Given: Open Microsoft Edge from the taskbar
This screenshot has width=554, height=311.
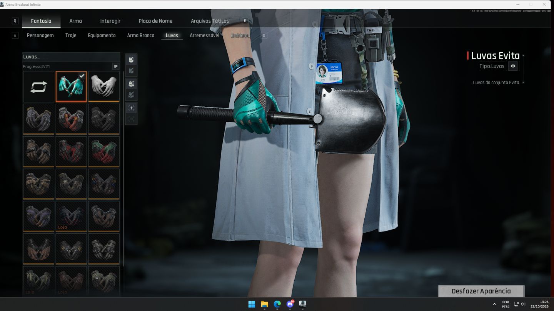Looking at the screenshot, I should coord(277,304).
